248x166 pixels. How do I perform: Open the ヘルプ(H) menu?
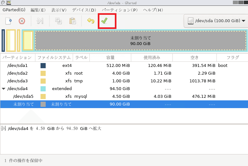pyautogui.click(x=153, y=10)
